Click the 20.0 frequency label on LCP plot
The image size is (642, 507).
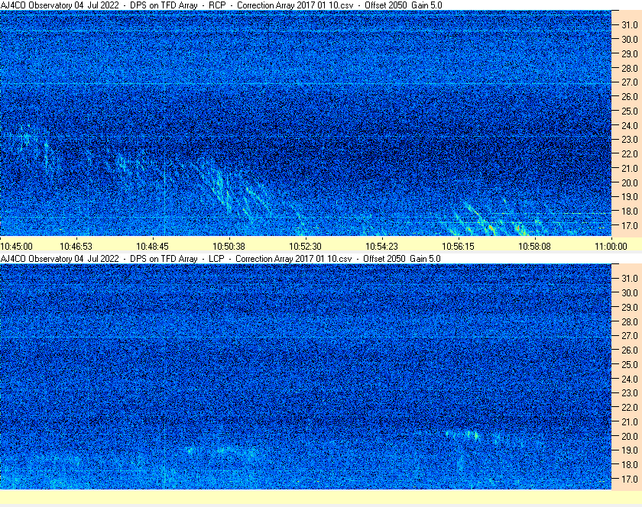(630, 436)
